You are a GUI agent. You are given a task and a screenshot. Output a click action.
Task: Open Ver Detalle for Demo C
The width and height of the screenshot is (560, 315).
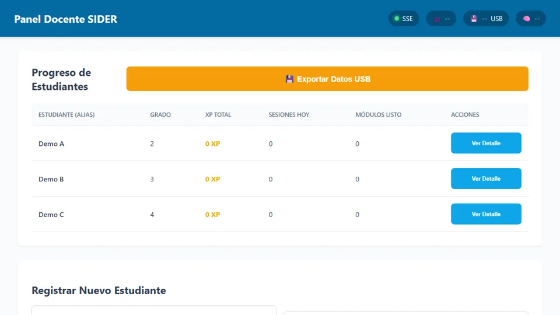click(x=486, y=214)
